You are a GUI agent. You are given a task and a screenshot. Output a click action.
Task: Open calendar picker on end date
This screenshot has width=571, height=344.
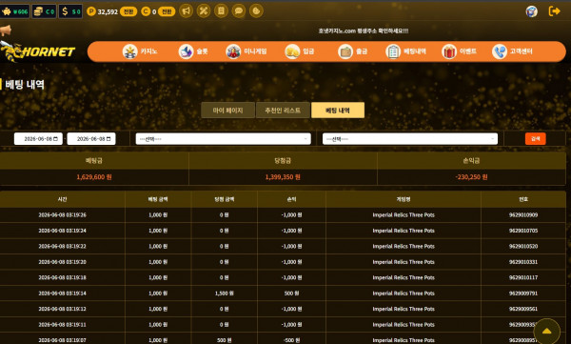click(x=108, y=139)
